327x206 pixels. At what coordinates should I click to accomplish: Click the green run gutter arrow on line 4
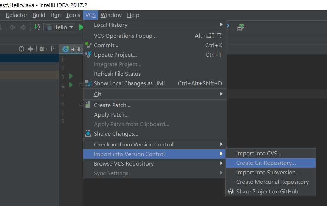click(71, 85)
